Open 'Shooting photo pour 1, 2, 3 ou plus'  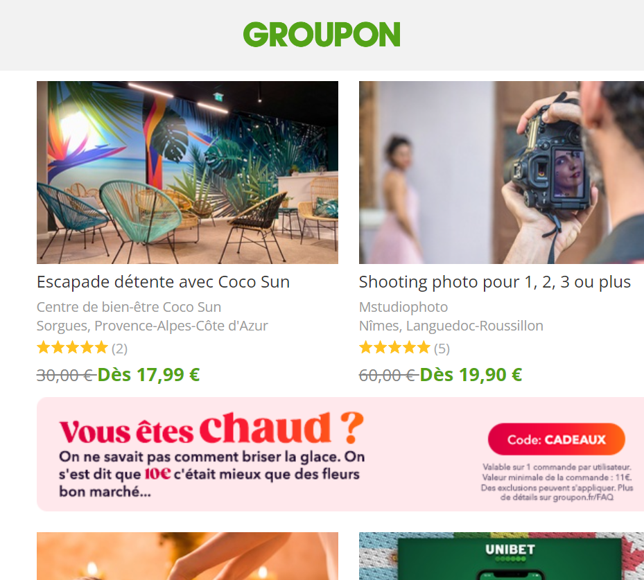pos(494,283)
